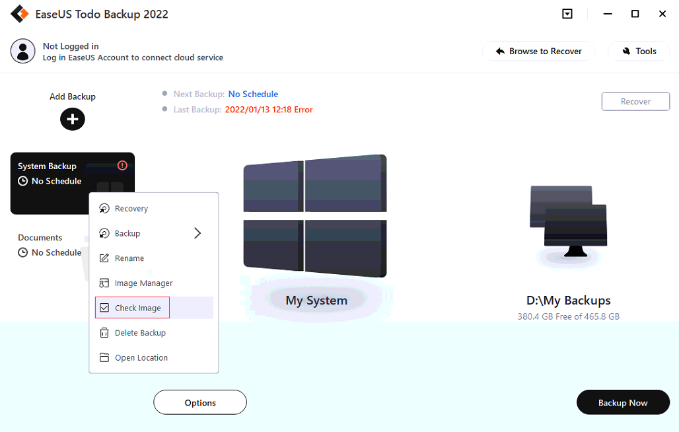The image size is (679, 432).
Task: Click the Windows logo system source image
Action: [315, 215]
